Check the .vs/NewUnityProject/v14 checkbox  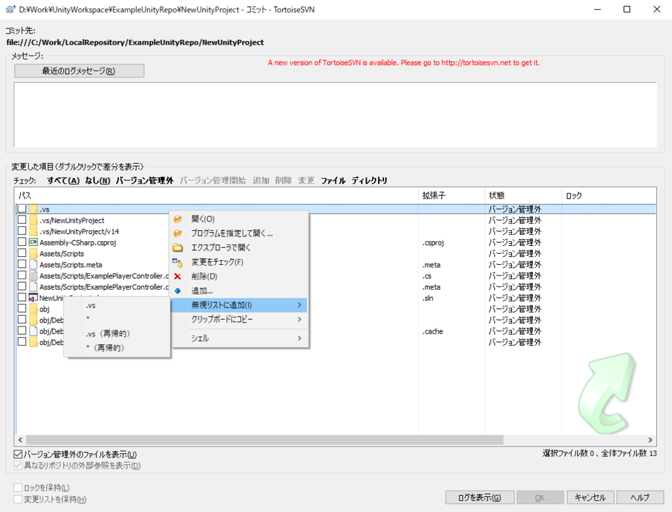tap(22, 231)
